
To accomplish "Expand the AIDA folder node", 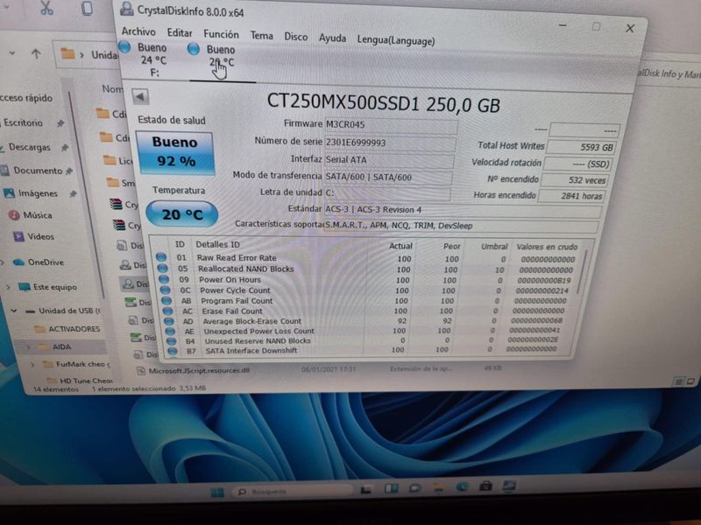I will tap(29, 346).
